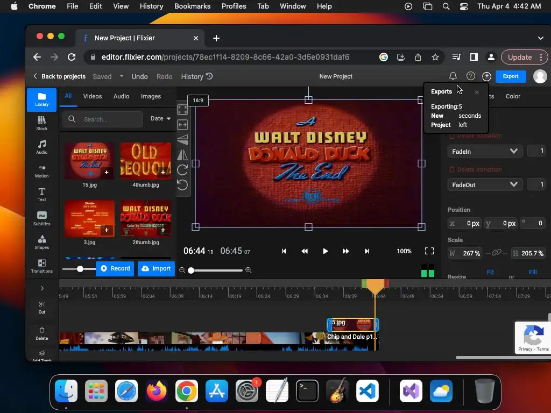Click the Delete trash icon
This screenshot has width=551, height=413.
coord(41,330)
